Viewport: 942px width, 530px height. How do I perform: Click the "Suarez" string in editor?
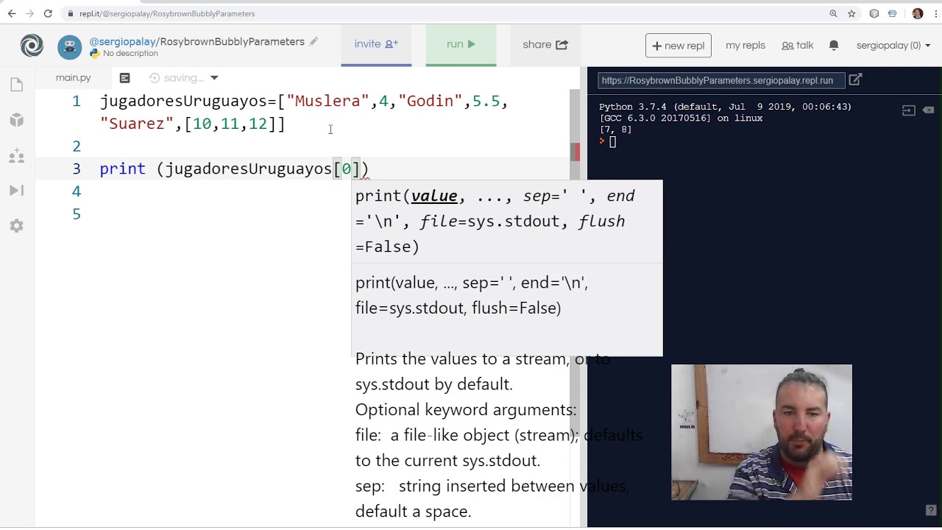[x=137, y=124]
